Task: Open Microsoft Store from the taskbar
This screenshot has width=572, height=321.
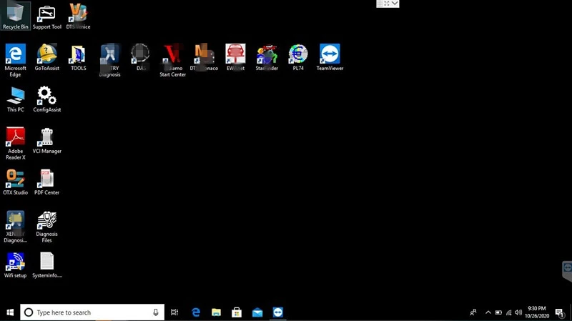Action: click(237, 312)
